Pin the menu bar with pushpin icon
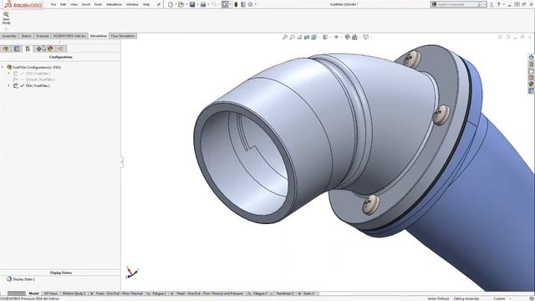Viewport: 535px width, 301px height. [159, 4]
